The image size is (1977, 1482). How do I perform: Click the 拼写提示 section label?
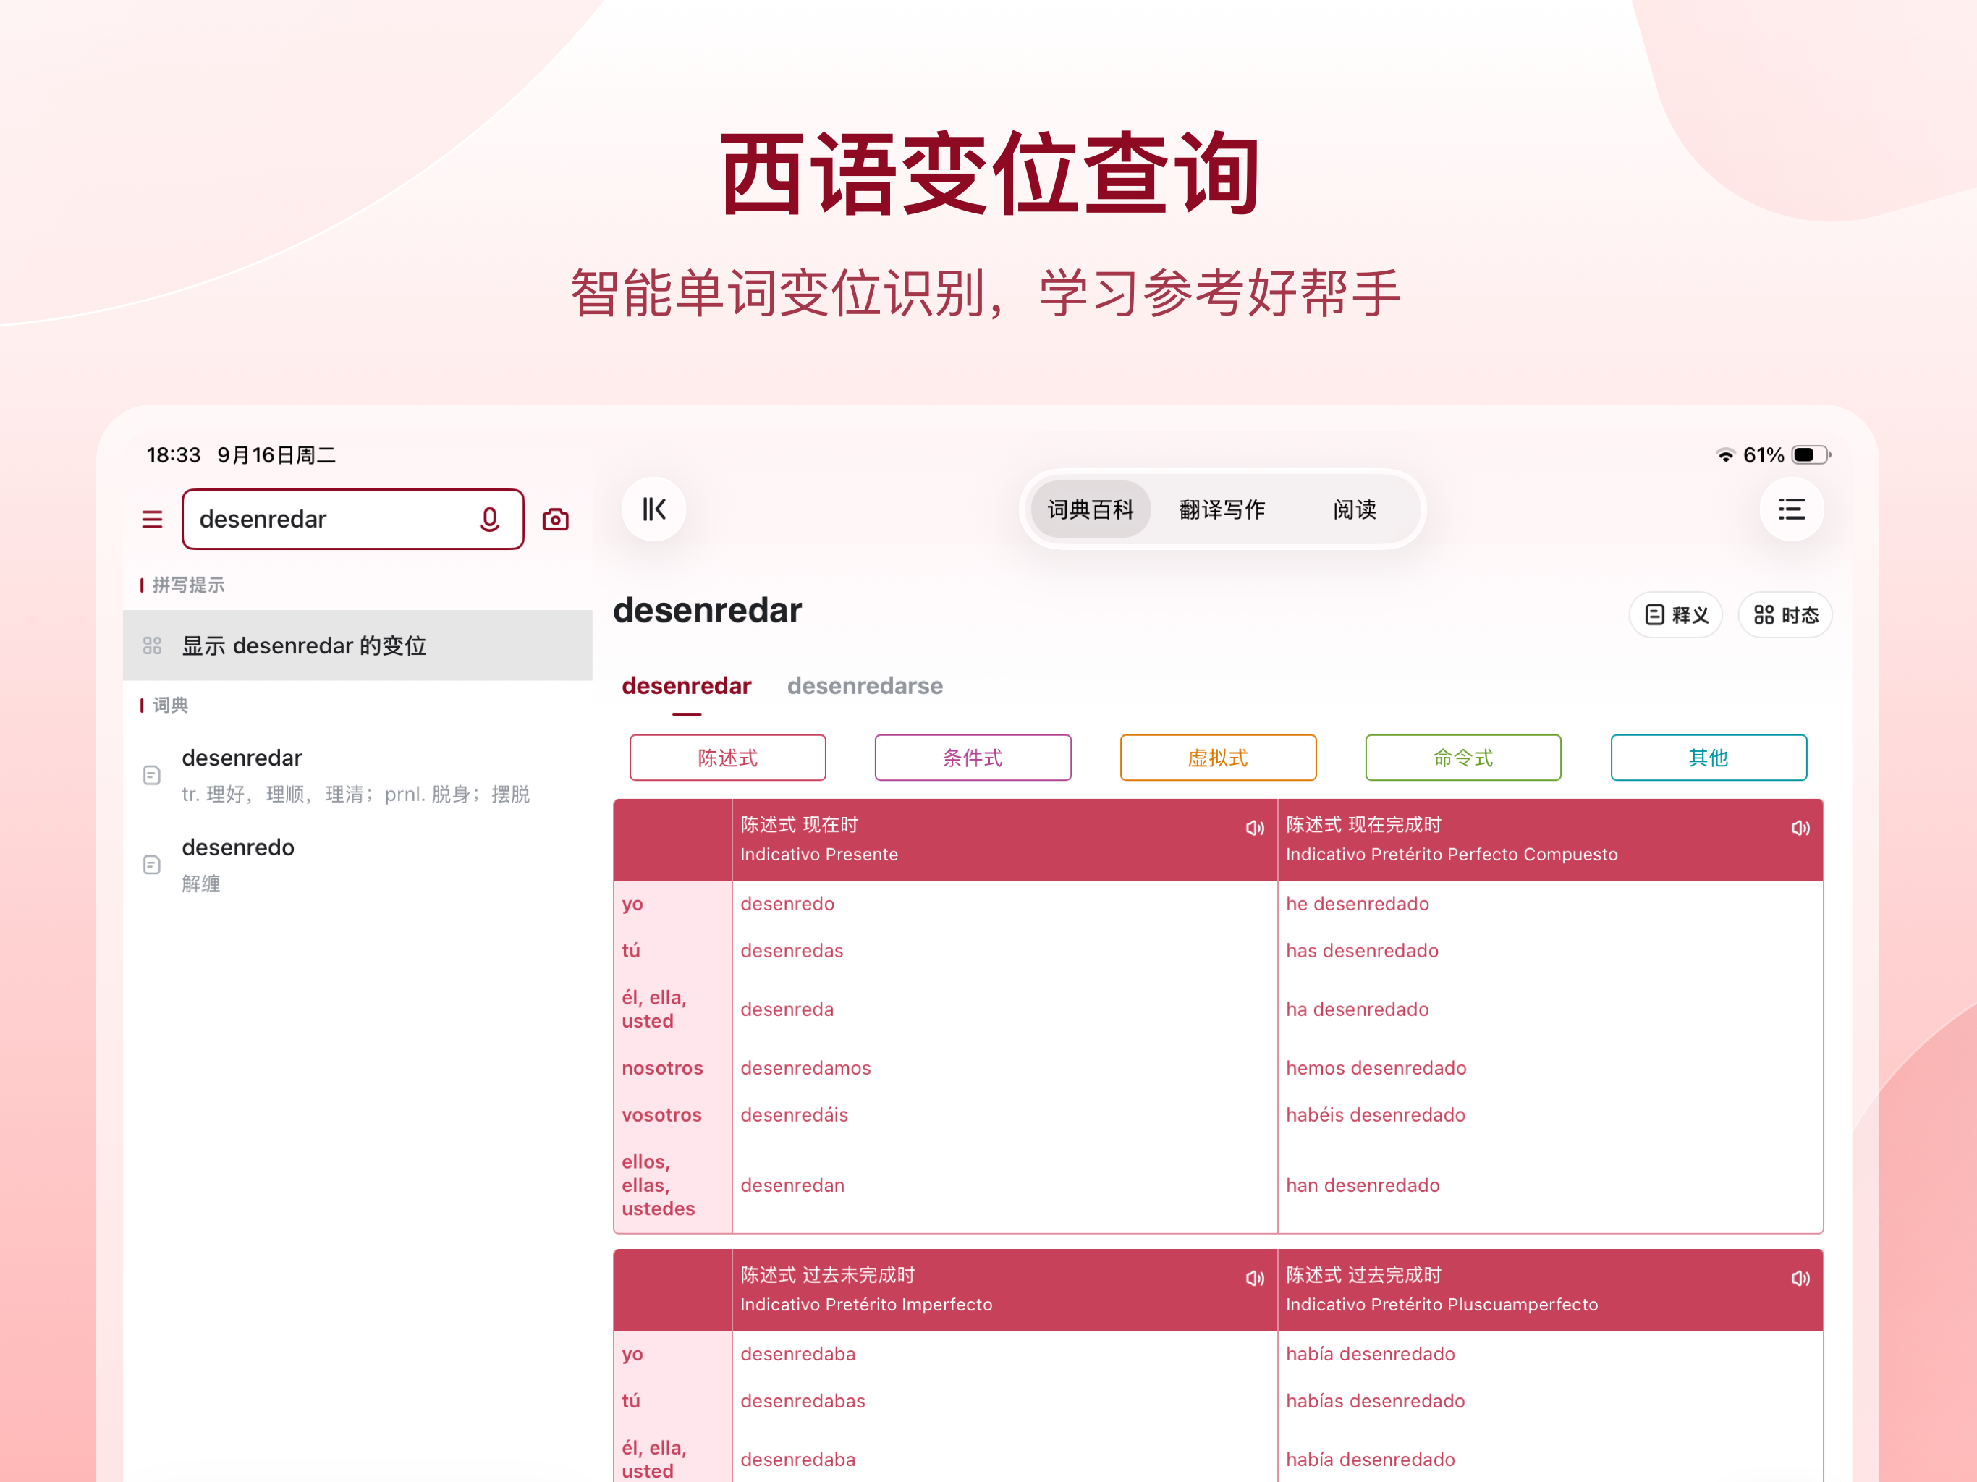[x=187, y=585]
